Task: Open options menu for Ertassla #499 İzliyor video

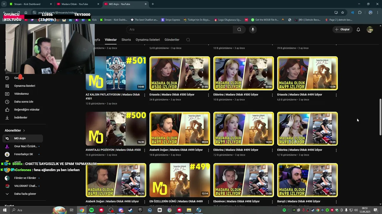Action: [x=336, y=95]
